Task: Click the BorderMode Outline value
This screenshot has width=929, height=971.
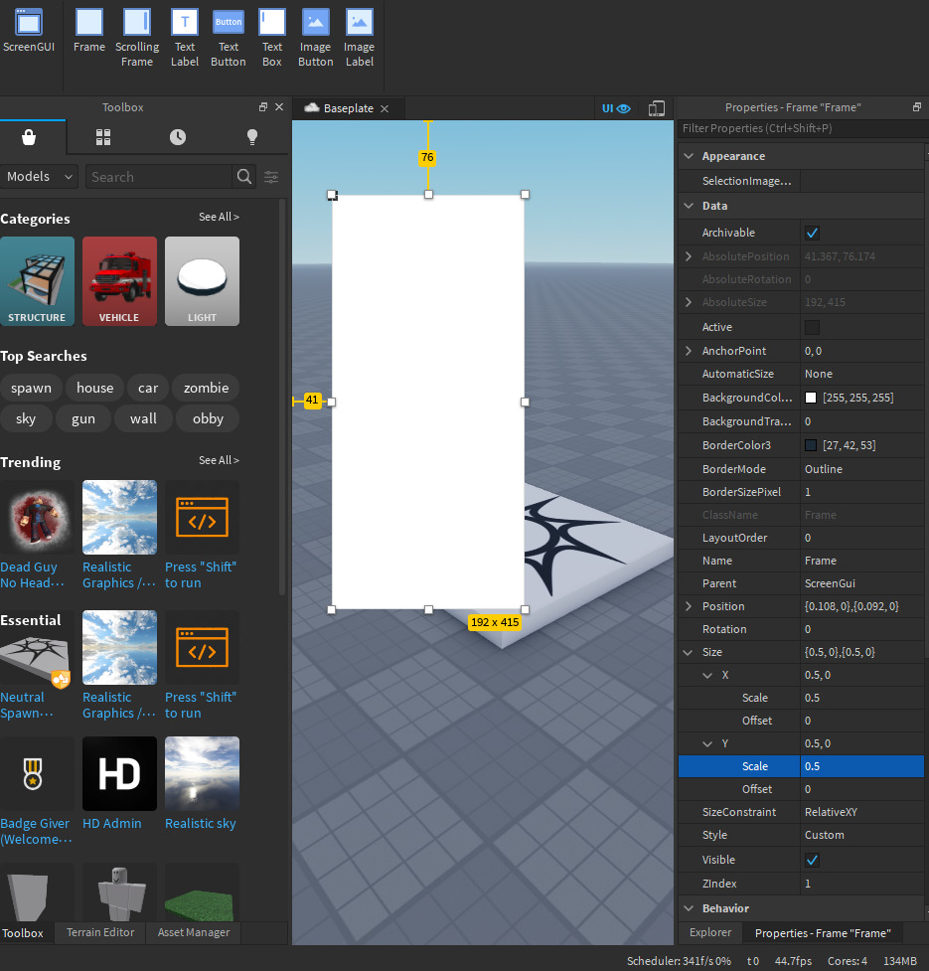Action: click(861, 469)
